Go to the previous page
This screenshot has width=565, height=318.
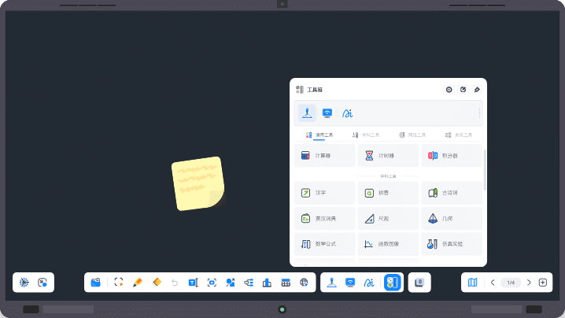pos(493,282)
